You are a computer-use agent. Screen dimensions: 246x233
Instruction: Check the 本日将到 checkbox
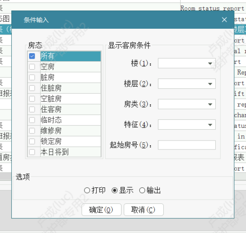pyautogui.click(x=32, y=152)
